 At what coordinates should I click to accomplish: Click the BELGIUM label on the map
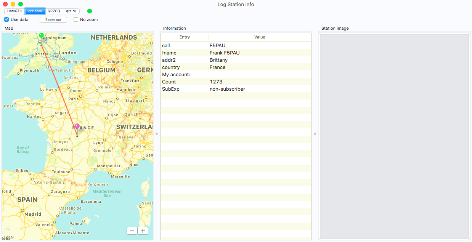(101, 70)
